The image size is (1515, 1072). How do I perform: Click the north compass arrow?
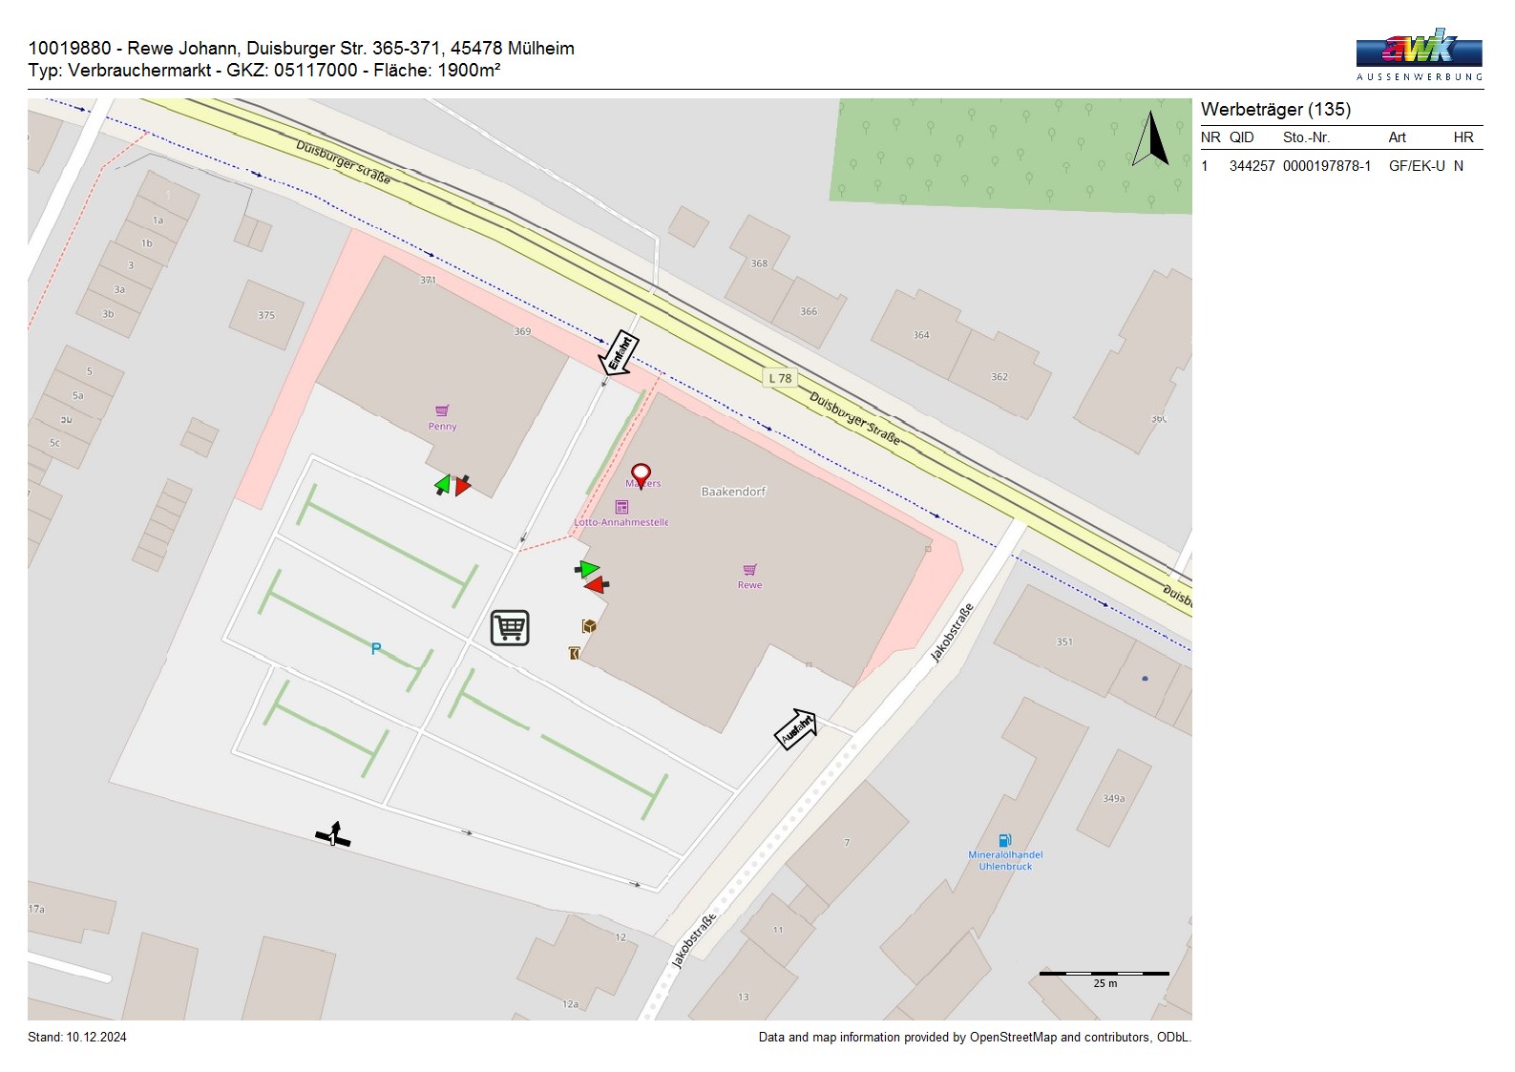click(x=1151, y=139)
